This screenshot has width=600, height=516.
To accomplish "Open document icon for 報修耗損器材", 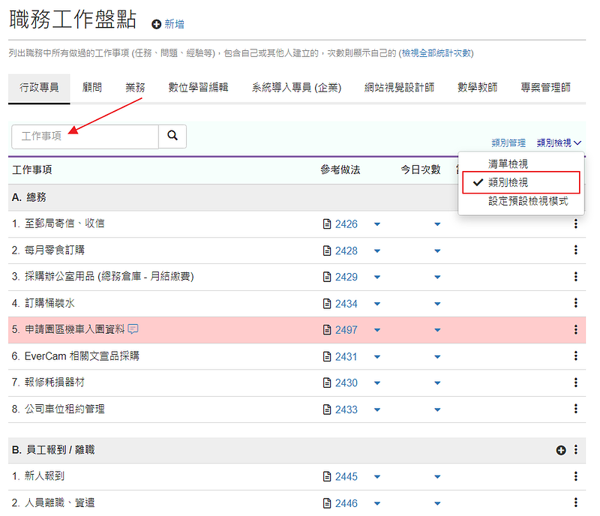I will 327,382.
